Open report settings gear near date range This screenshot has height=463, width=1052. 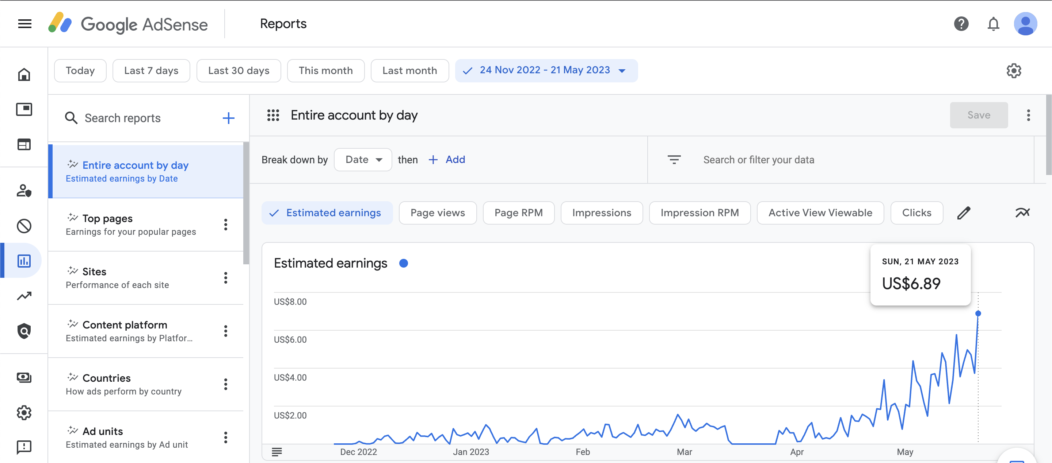pyautogui.click(x=1014, y=70)
